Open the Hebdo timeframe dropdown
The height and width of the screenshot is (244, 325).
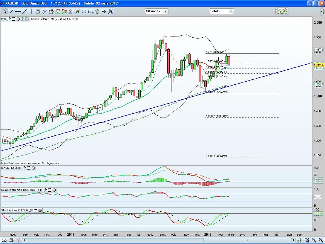[222, 11]
